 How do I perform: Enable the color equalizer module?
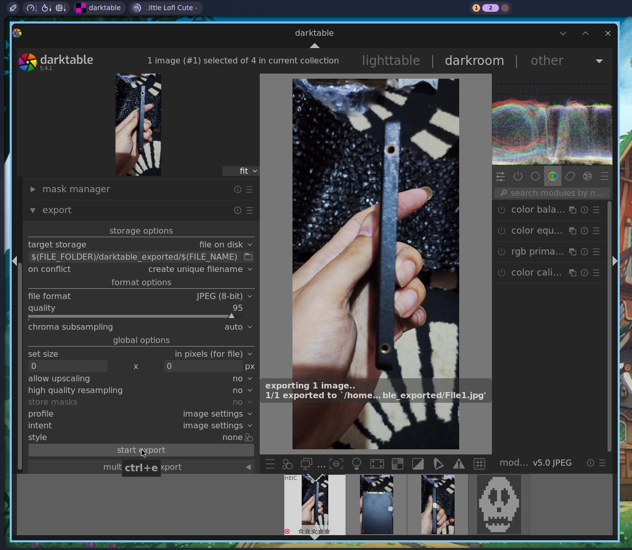(502, 231)
